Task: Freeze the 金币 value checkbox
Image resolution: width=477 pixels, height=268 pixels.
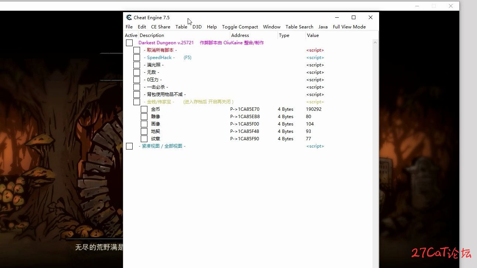Action: coord(144,109)
